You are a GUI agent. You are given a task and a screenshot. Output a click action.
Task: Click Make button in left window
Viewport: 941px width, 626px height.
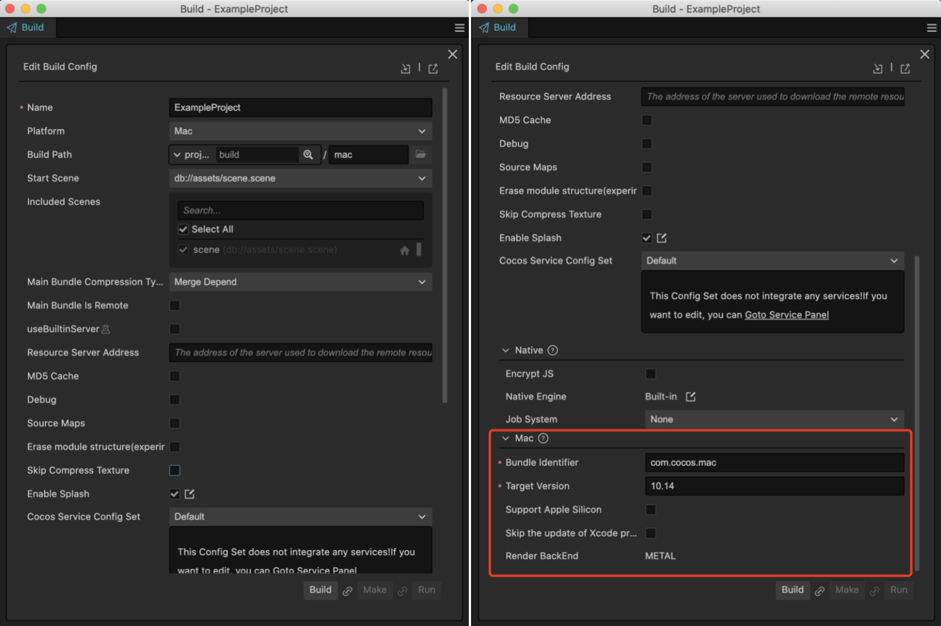pyautogui.click(x=375, y=590)
